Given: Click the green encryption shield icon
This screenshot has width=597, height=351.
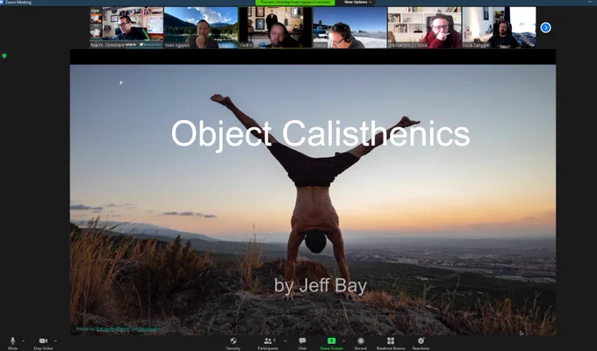Looking at the screenshot, I should [x=4, y=56].
